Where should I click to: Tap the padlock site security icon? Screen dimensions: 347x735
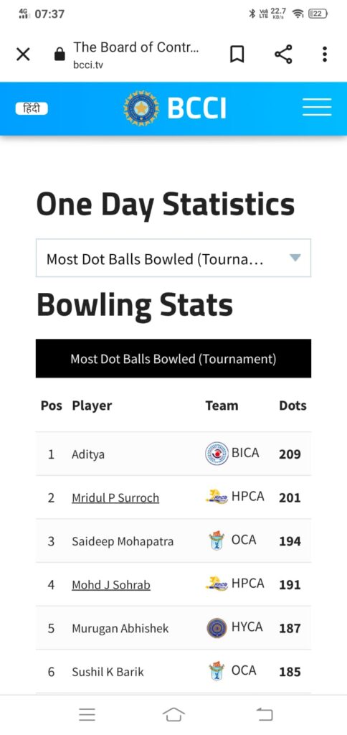tap(59, 55)
